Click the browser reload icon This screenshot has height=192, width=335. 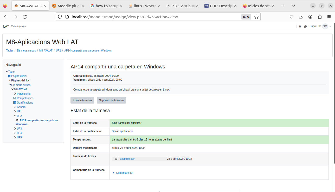point(25,17)
